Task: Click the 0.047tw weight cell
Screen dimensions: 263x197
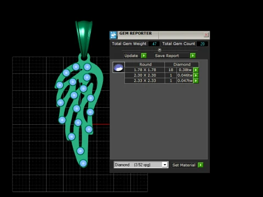Action: pos(185,81)
